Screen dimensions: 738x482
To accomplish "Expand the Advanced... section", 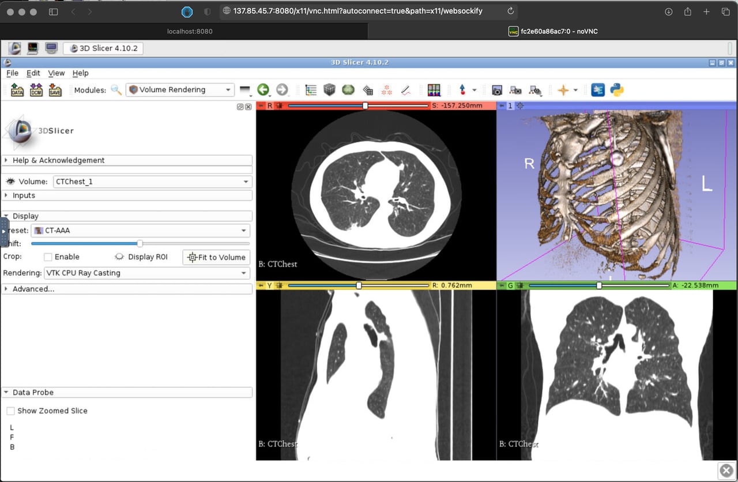I will point(33,289).
